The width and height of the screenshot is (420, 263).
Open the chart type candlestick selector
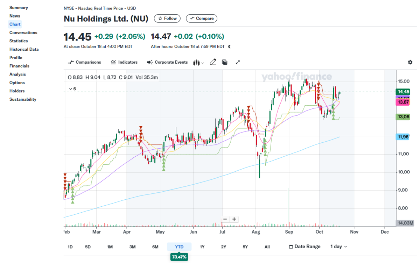point(198,62)
